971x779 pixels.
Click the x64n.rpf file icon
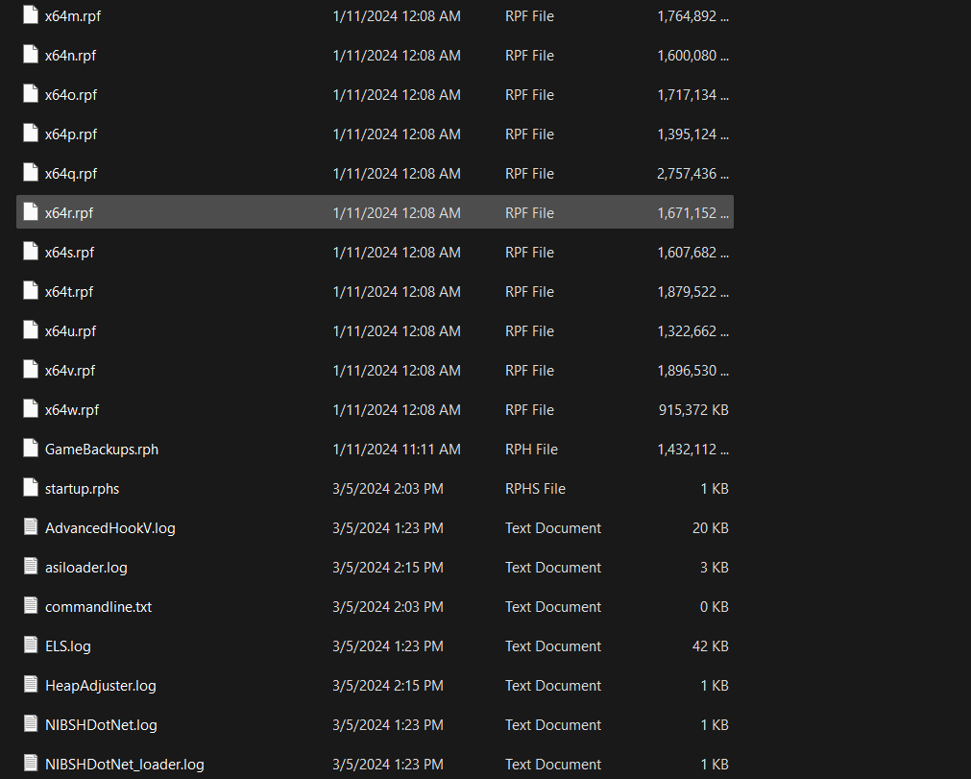tap(31, 55)
